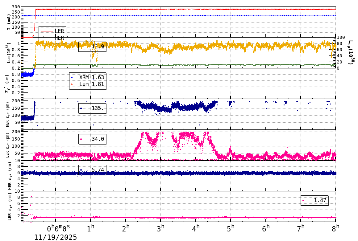Click the 34.0 value box in LER εy panel
The image size is (358, 241).
(x=92, y=139)
